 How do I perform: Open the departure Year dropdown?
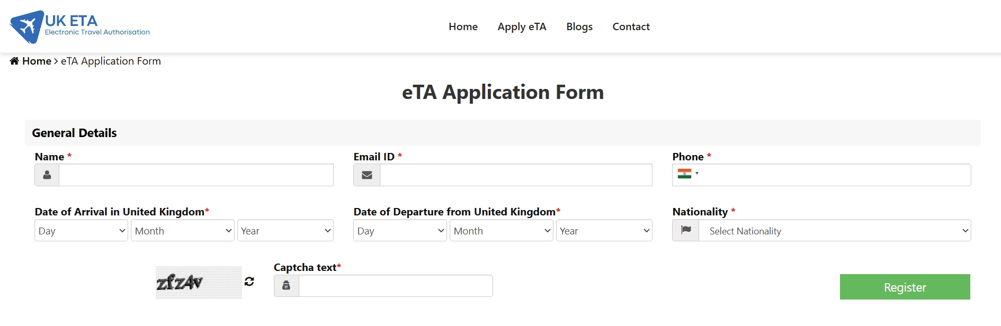click(x=604, y=231)
